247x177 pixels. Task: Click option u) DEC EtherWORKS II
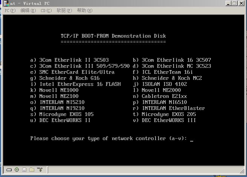[x=60, y=120]
